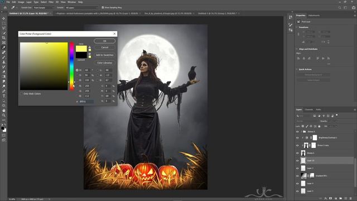Open the Layers panel menu
The height and width of the screenshot is (201, 357).
tap(355, 109)
